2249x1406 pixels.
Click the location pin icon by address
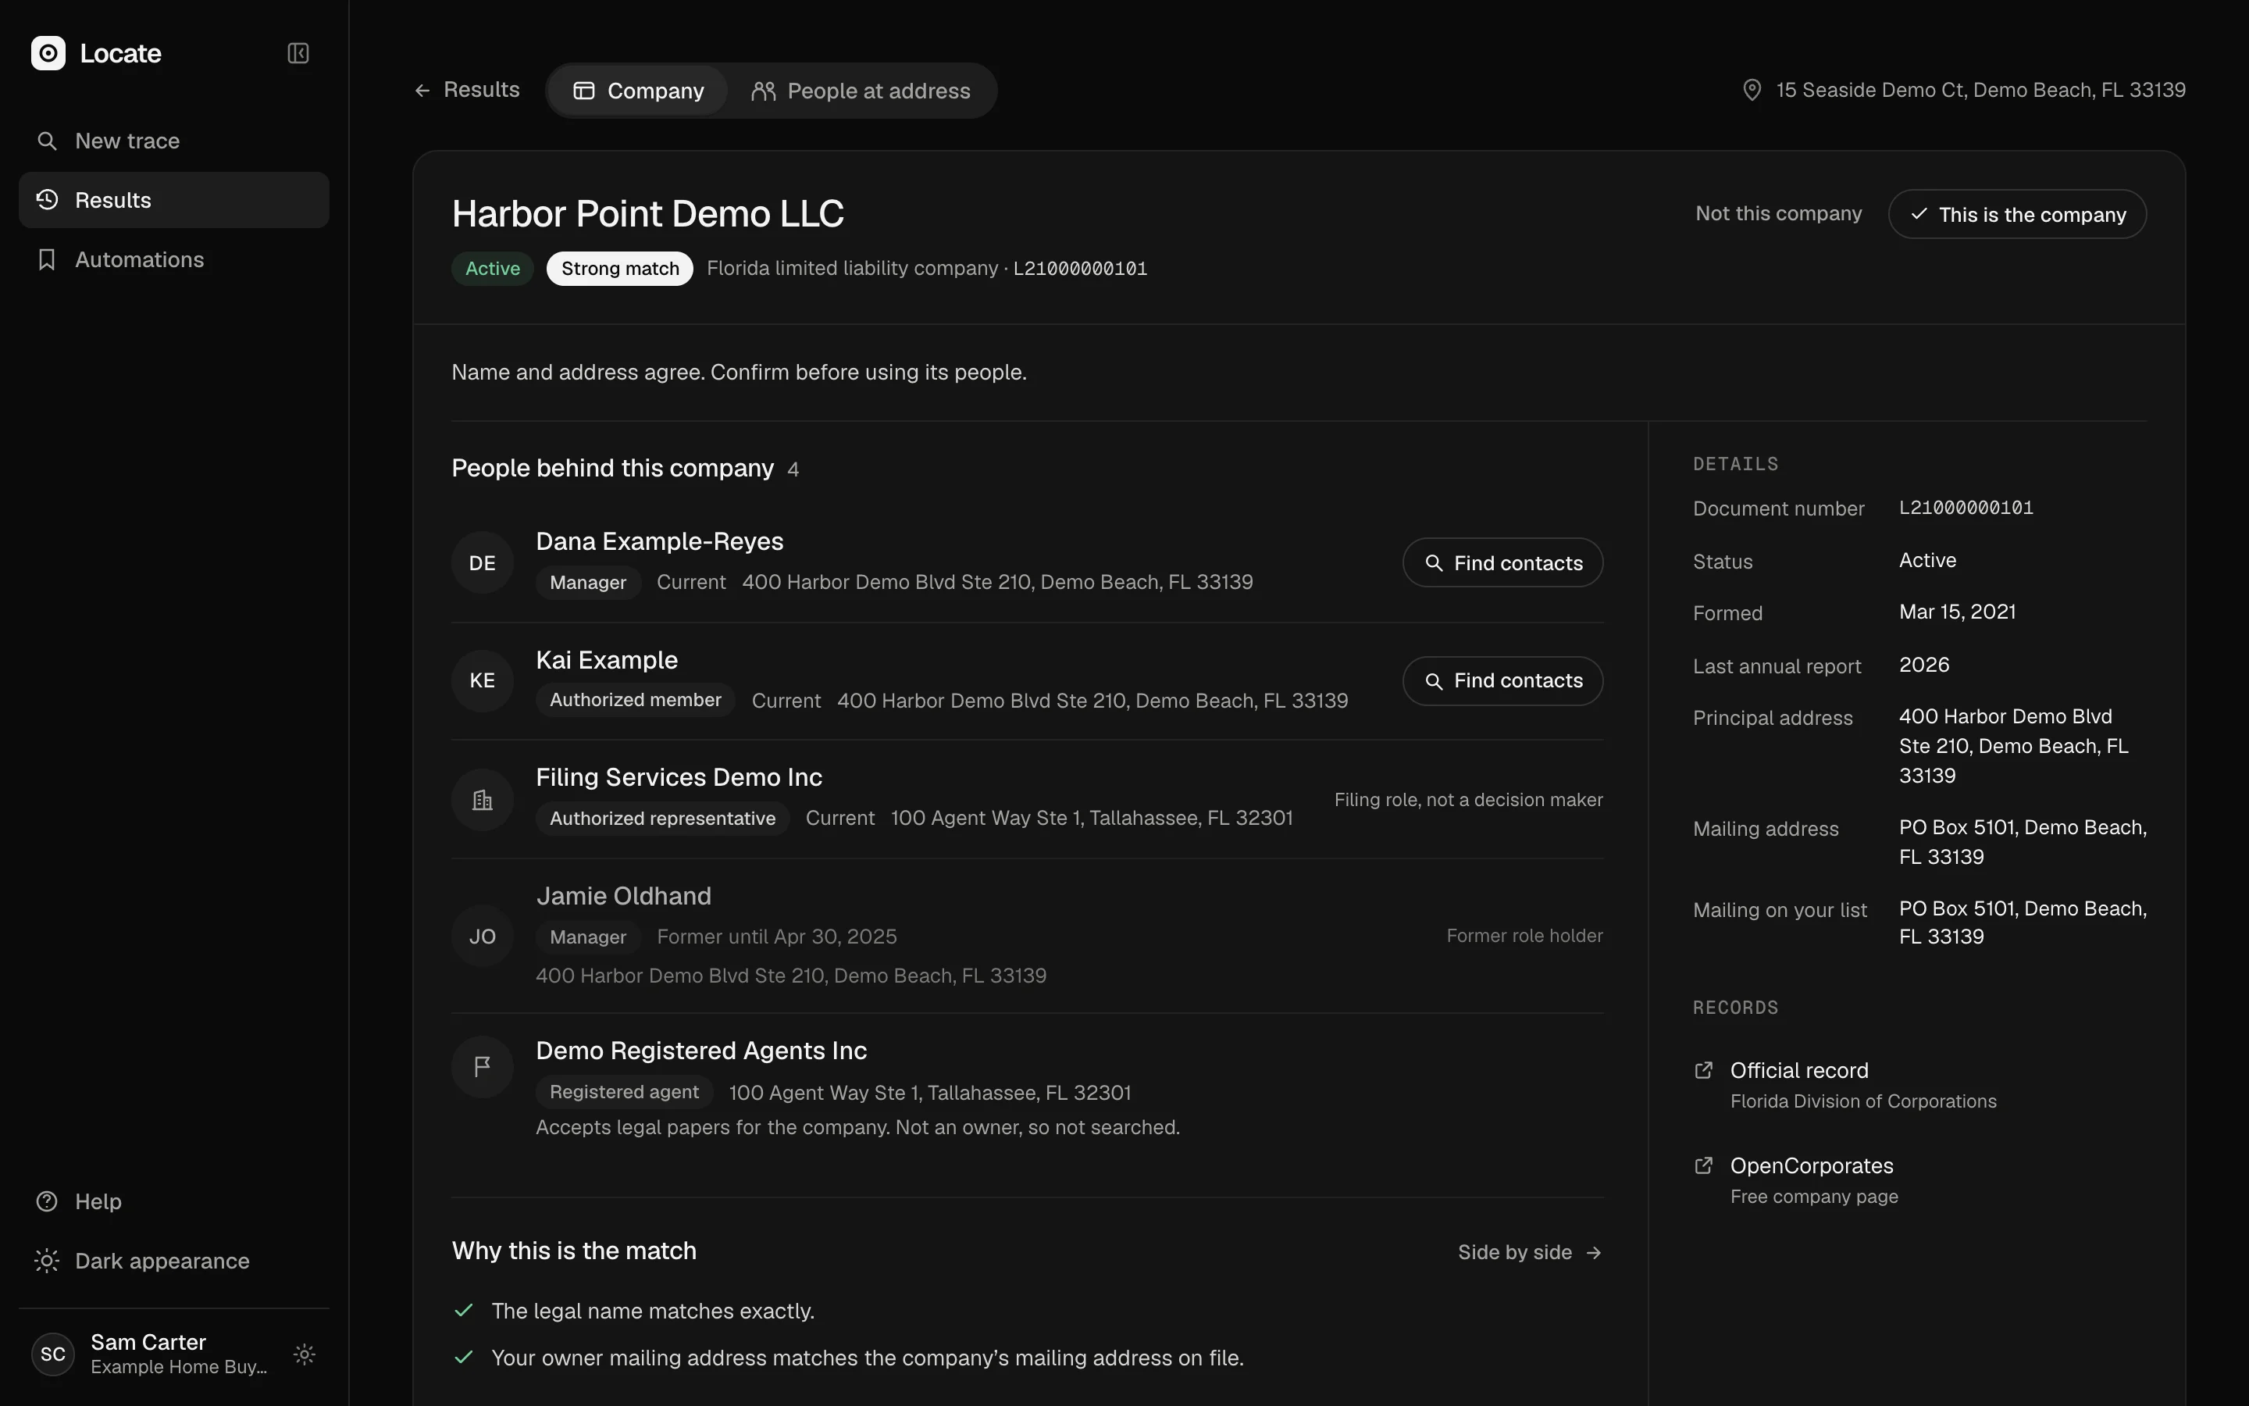tap(1752, 90)
